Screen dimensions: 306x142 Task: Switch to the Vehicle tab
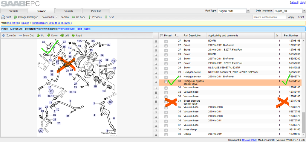point(14,11)
